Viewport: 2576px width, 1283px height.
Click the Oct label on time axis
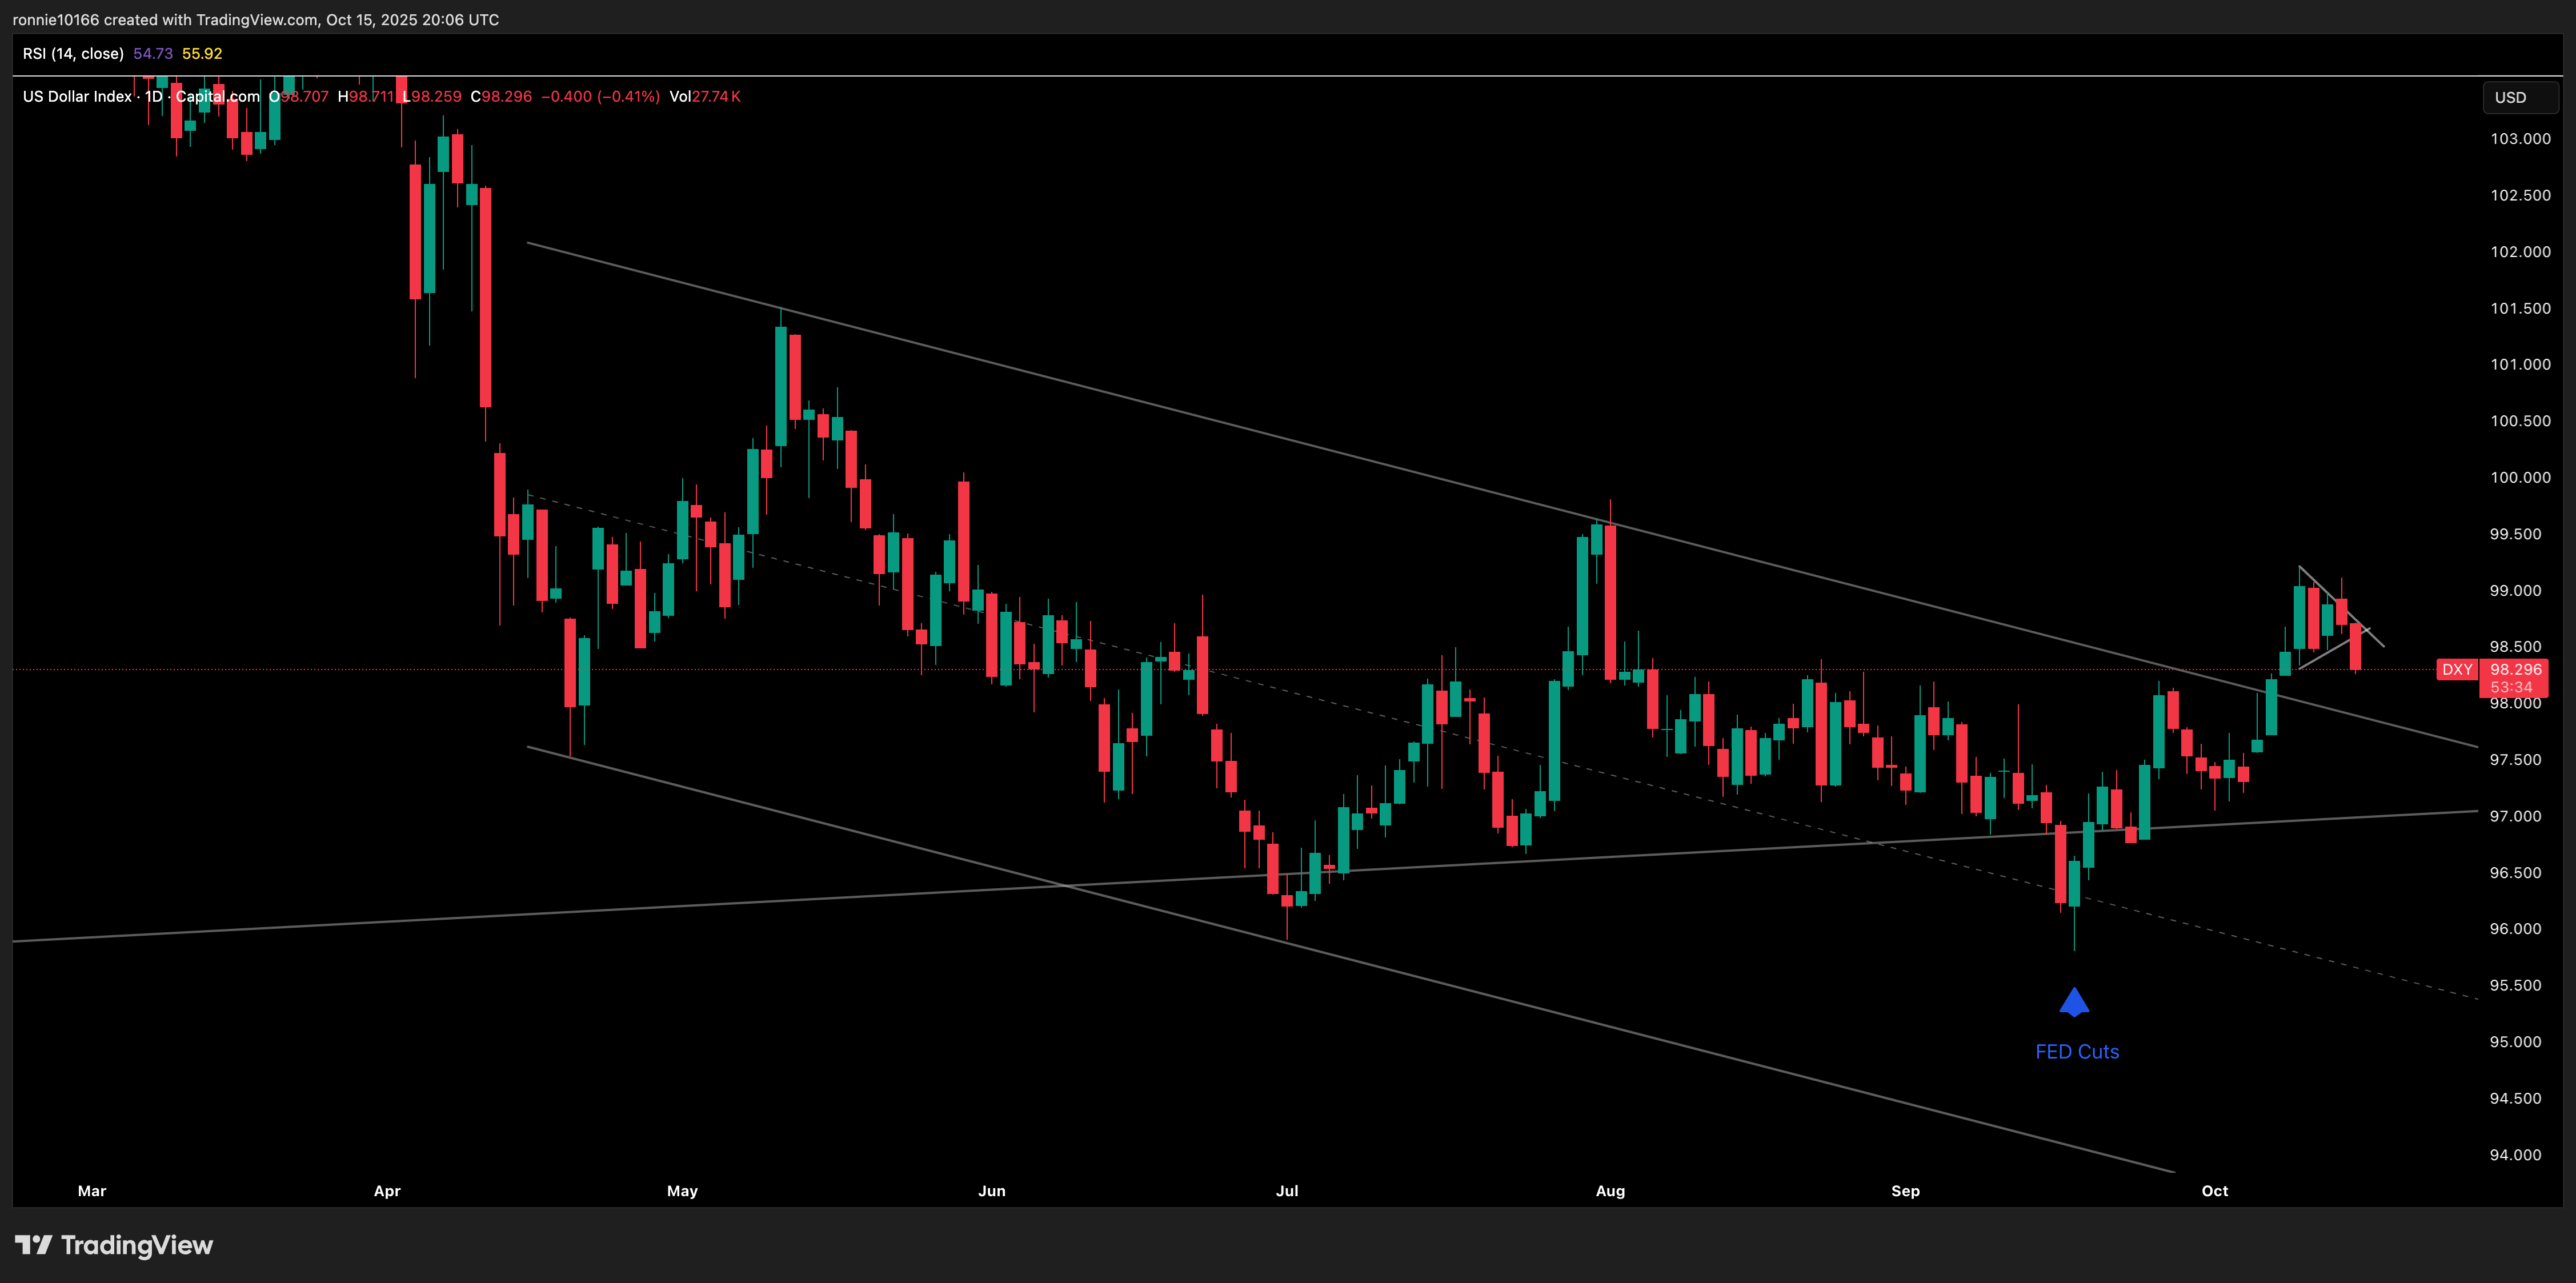click(2214, 1191)
